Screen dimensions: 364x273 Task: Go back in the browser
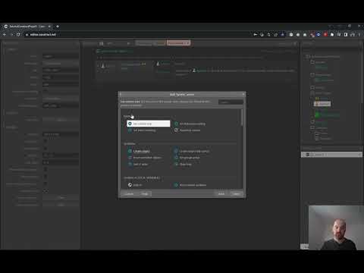(x=5, y=34)
